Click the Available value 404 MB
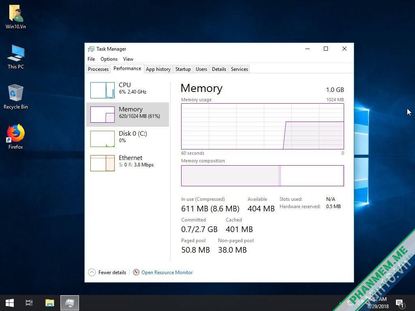415x311 pixels. [x=261, y=209]
